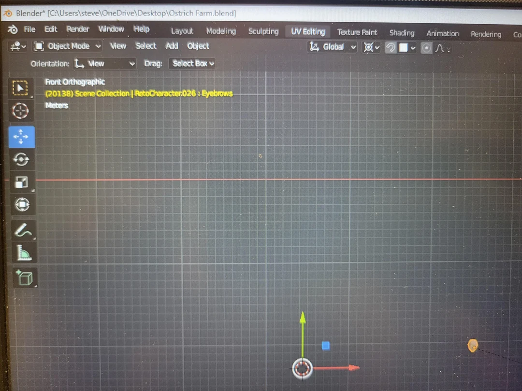Open the transform Orientation dropdown set to View
The width and height of the screenshot is (522, 391).
point(104,63)
